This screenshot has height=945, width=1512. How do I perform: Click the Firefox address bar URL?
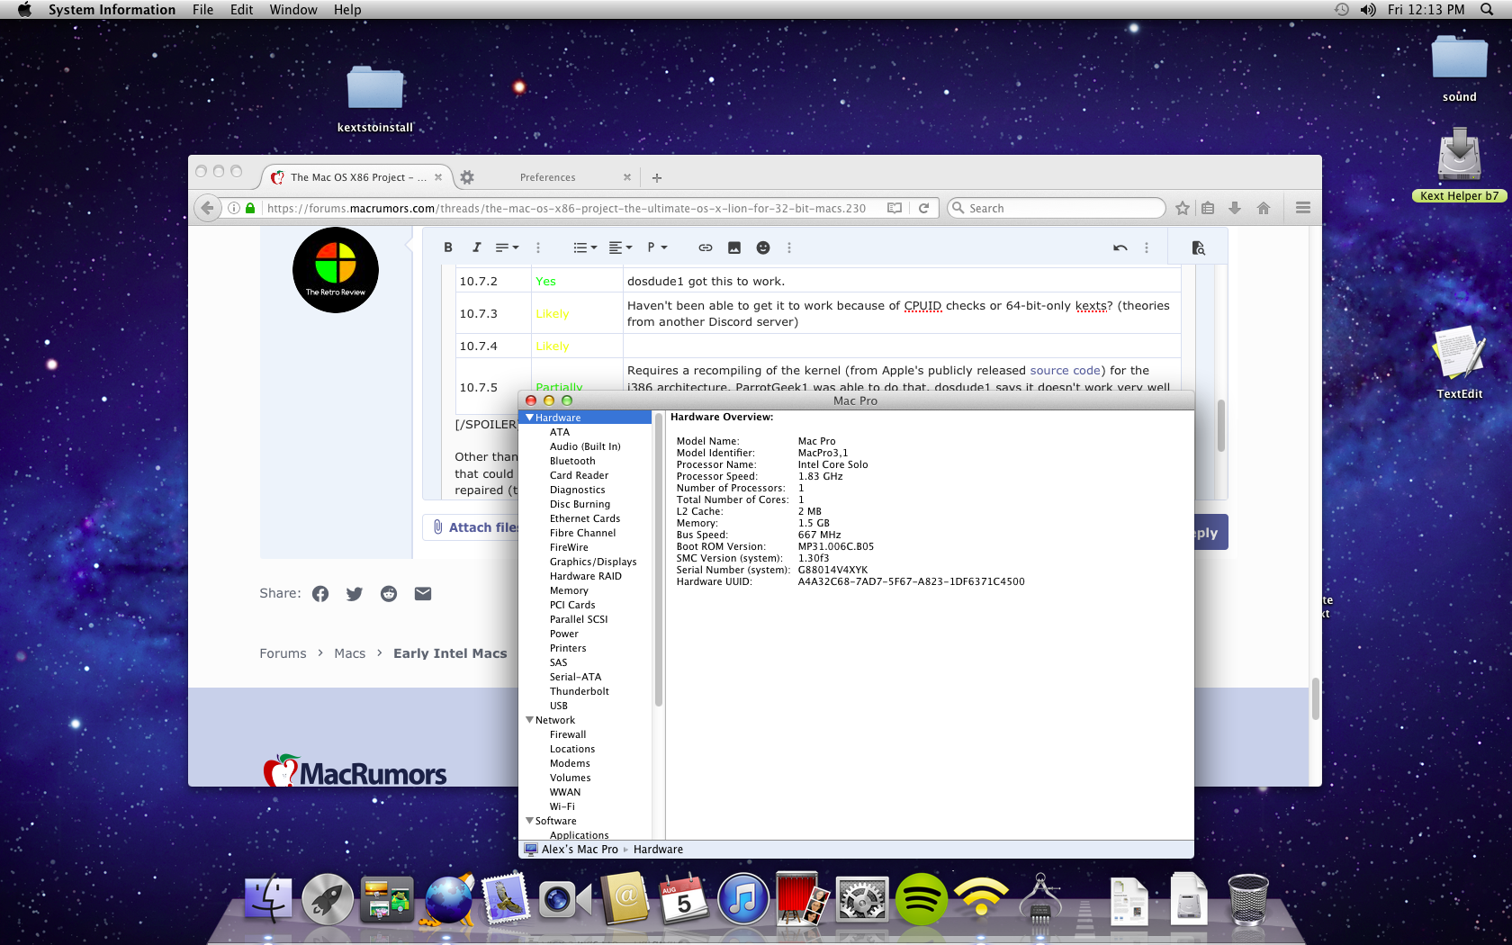click(566, 208)
